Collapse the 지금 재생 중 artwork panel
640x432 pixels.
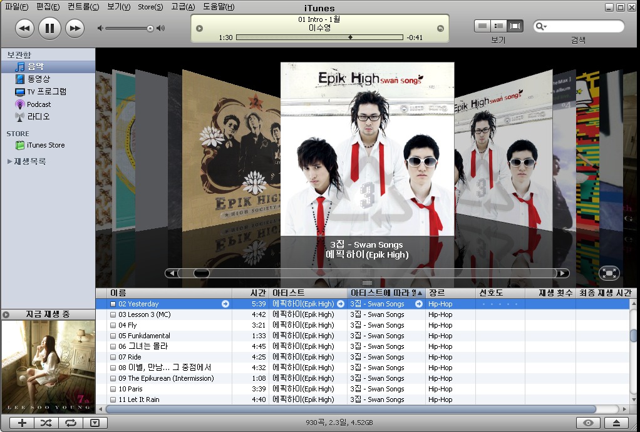tap(6, 314)
